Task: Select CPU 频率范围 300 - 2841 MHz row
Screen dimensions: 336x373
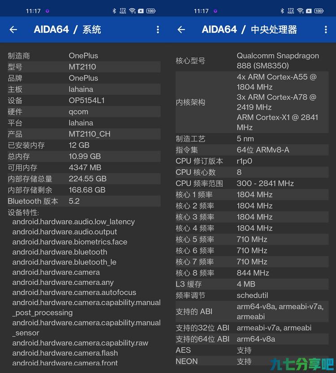Action: pos(252,184)
